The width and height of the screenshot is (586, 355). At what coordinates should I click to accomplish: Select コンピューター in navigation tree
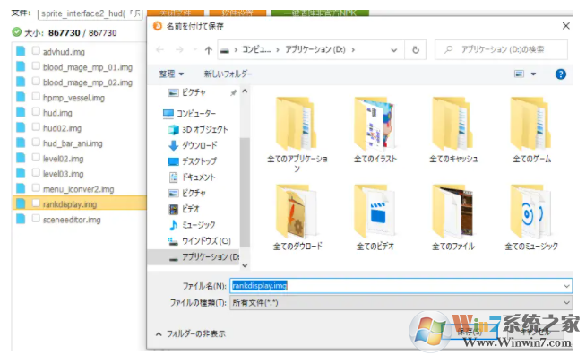(x=189, y=113)
